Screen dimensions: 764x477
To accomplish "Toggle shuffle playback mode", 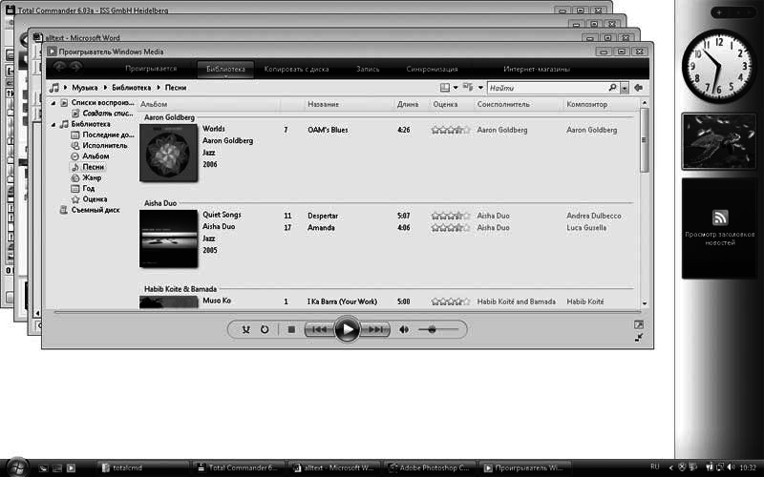I will point(245,329).
